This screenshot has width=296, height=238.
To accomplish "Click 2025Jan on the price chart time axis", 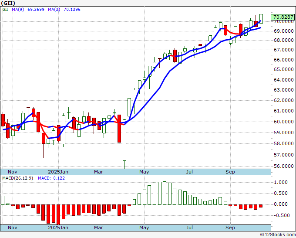I will (x=58, y=172).
